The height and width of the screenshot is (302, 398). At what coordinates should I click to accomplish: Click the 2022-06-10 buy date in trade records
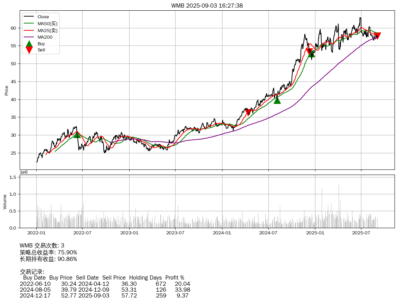pos(35,284)
